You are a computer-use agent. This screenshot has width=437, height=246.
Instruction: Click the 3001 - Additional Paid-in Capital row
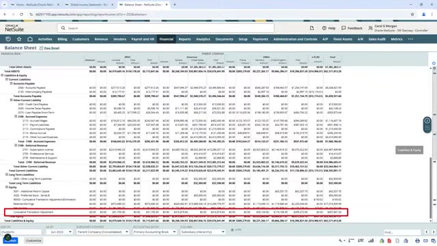(x=31, y=191)
